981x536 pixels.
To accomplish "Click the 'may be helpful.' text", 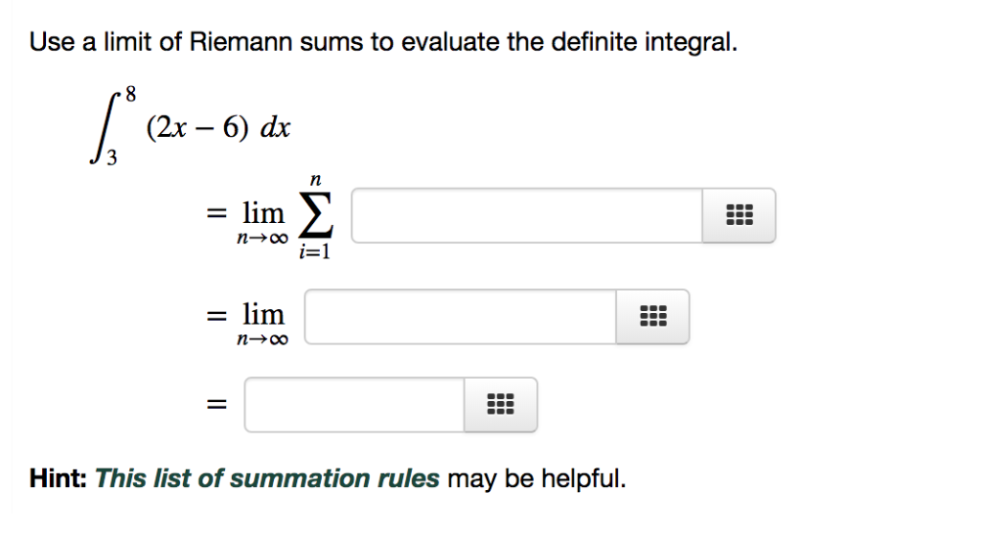I will coord(536,479).
